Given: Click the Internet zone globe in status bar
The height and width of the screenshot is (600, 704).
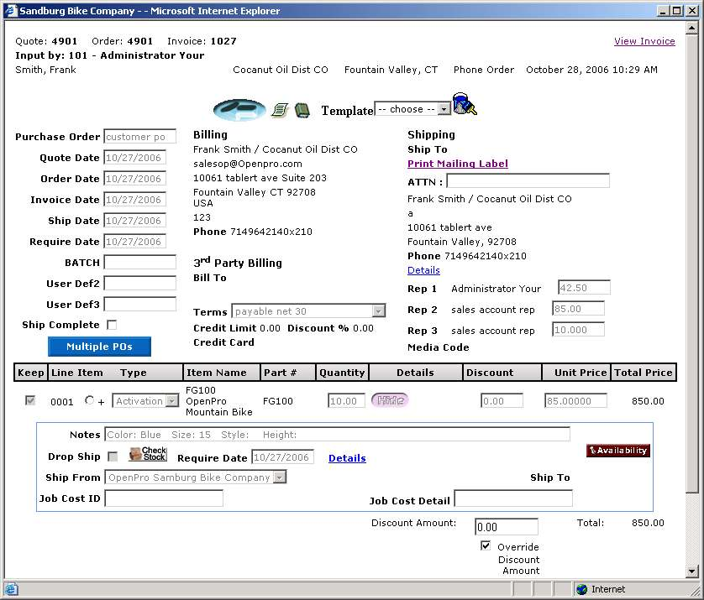Looking at the screenshot, I should pyautogui.click(x=581, y=589).
